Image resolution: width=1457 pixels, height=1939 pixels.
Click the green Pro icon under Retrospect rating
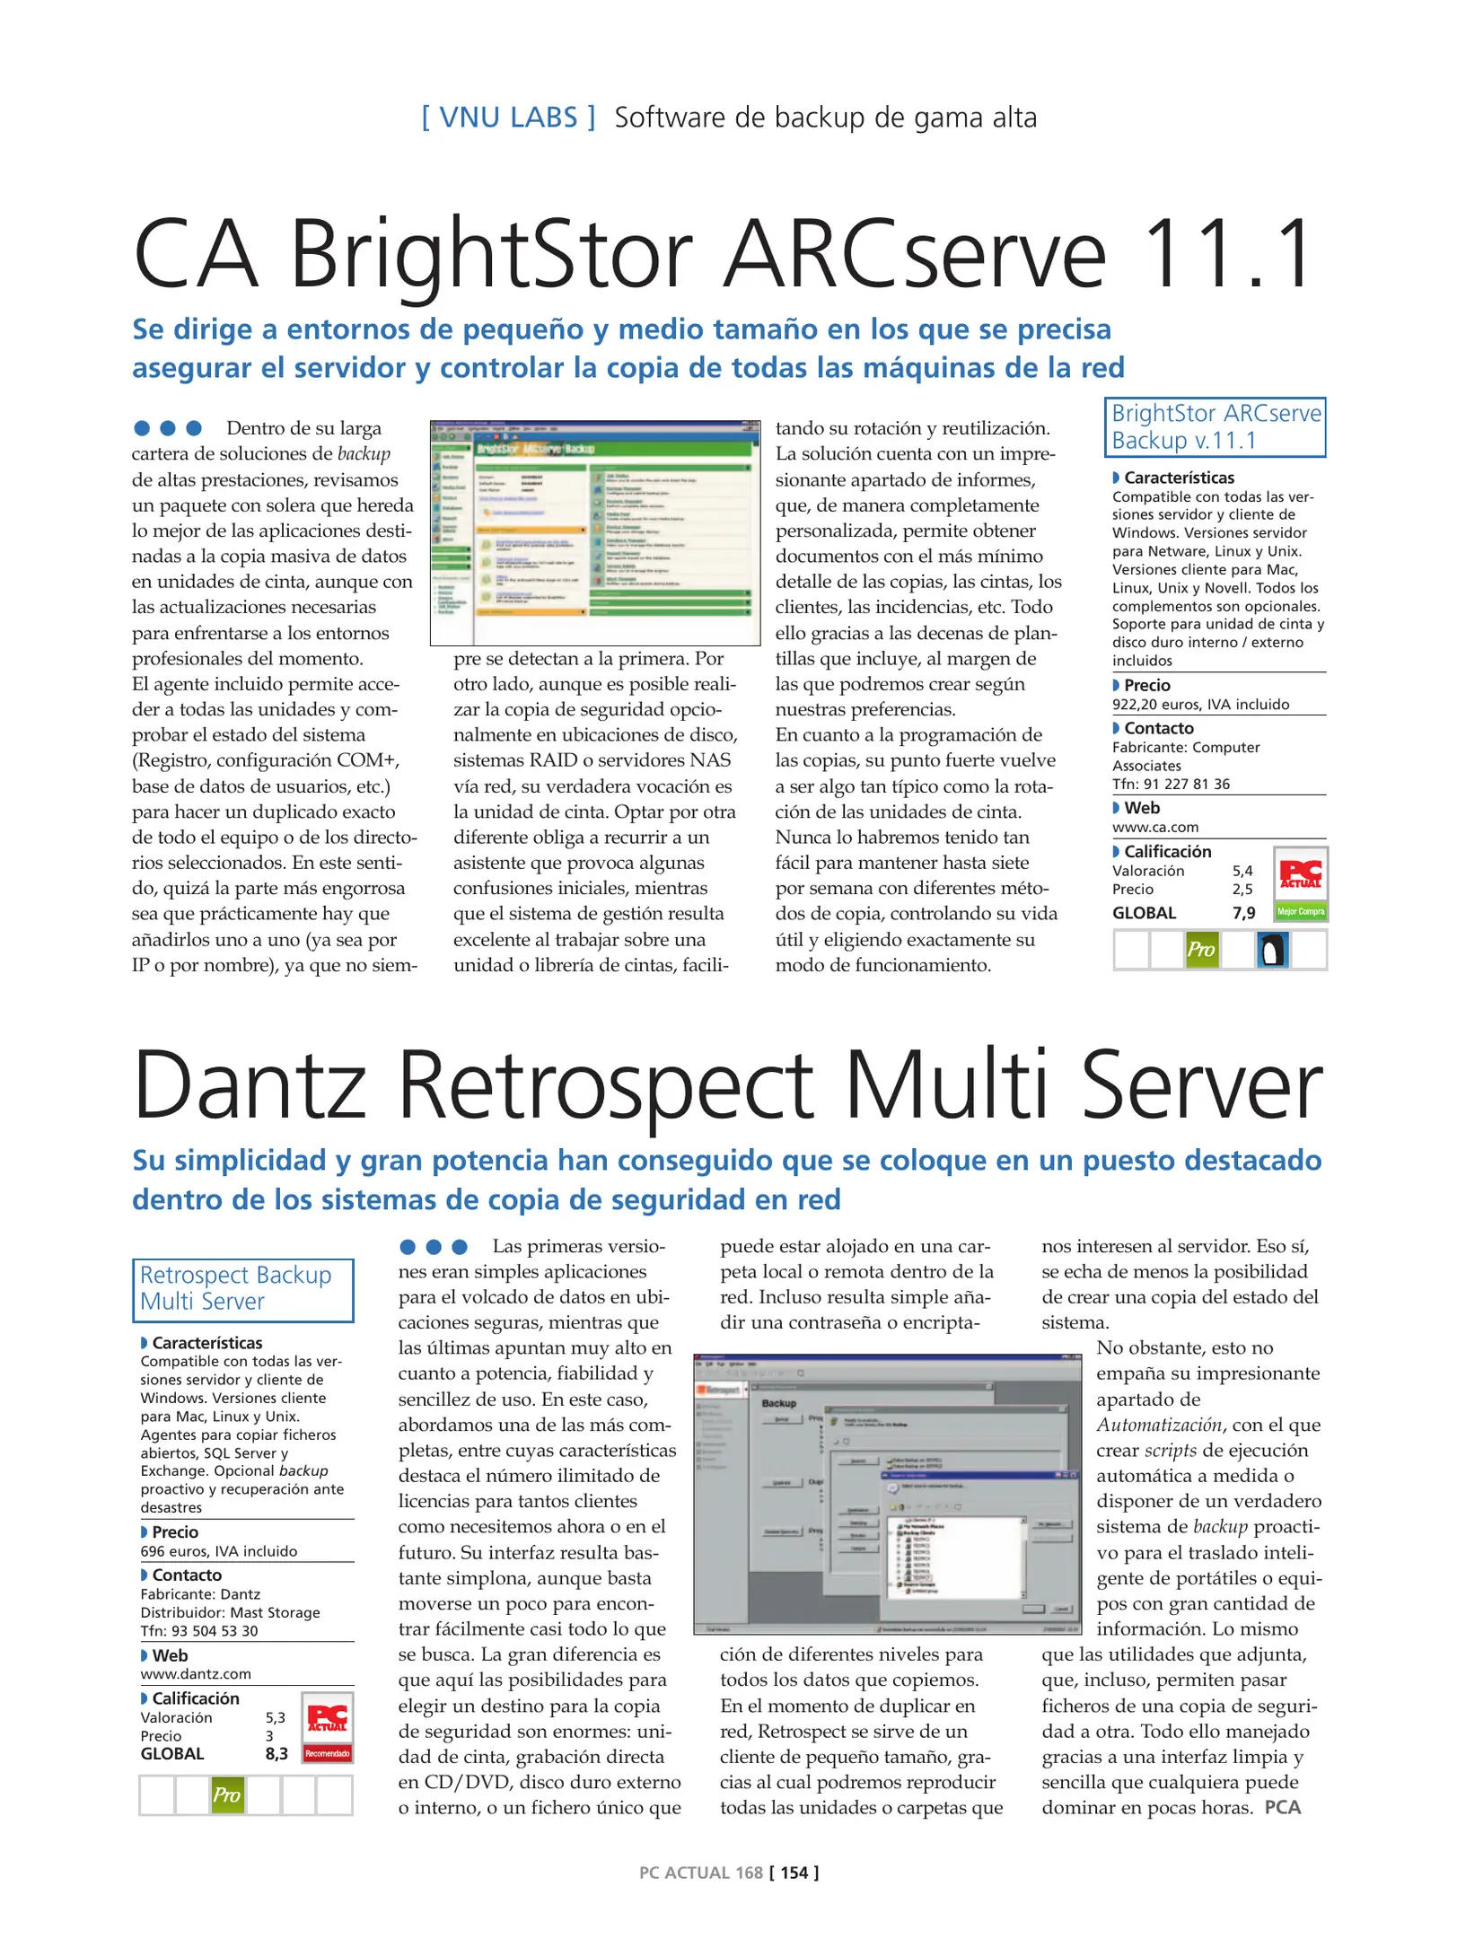coord(227,1795)
